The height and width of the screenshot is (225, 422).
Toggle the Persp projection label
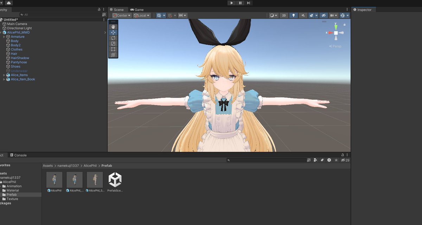(x=335, y=46)
